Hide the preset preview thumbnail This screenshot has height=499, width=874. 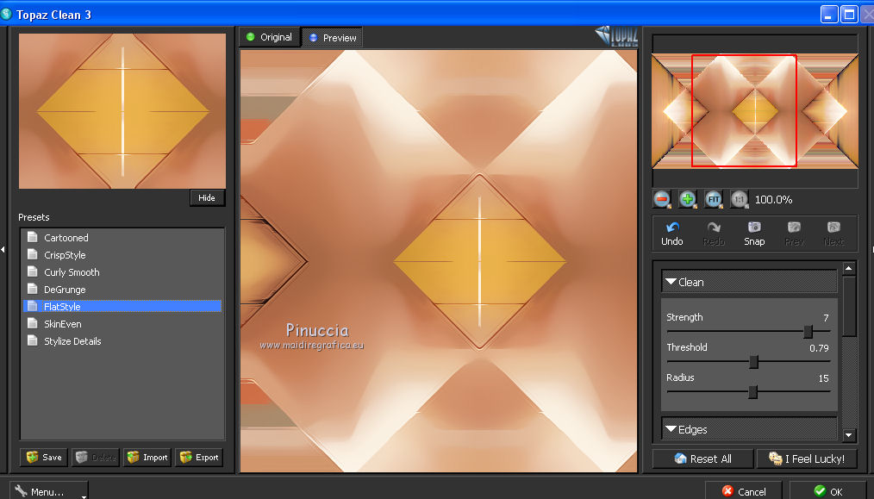207,198
